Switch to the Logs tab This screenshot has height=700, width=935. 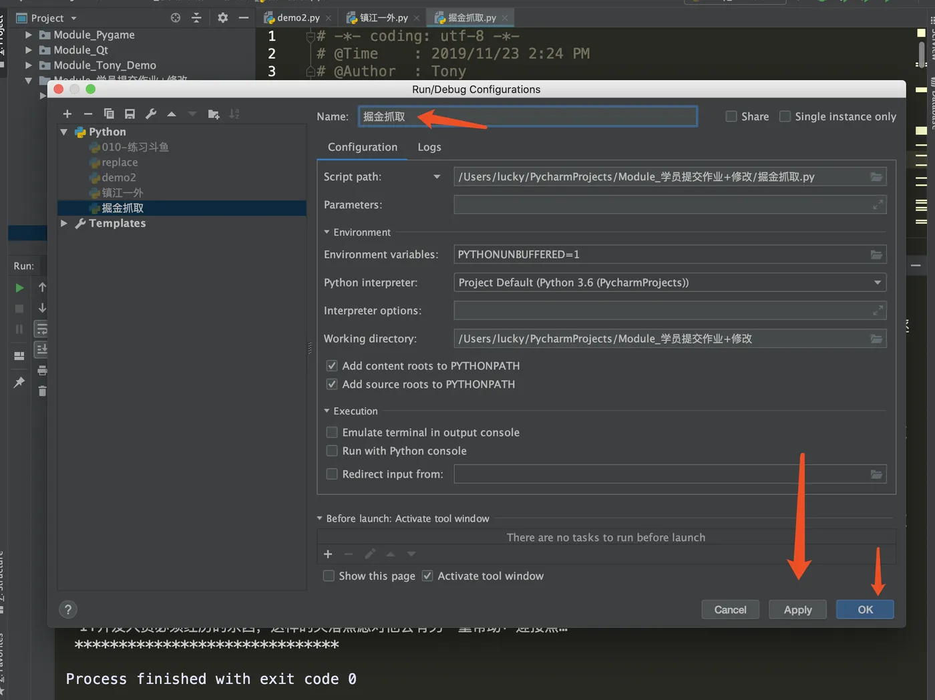(x=429, y=147)
